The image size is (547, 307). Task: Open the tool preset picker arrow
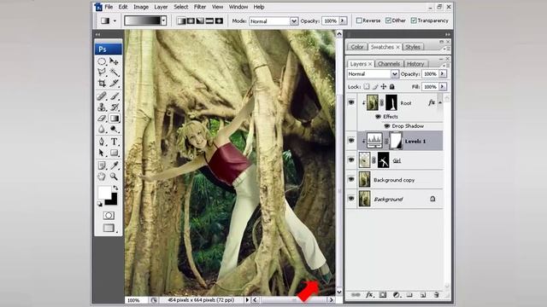coord(115,21)
